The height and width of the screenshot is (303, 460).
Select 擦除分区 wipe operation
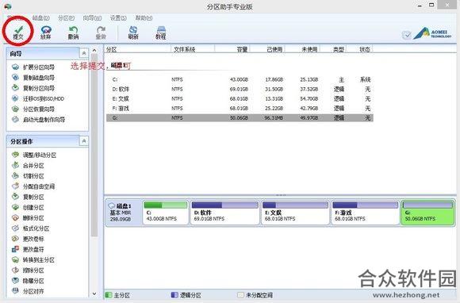coord(28,270)
